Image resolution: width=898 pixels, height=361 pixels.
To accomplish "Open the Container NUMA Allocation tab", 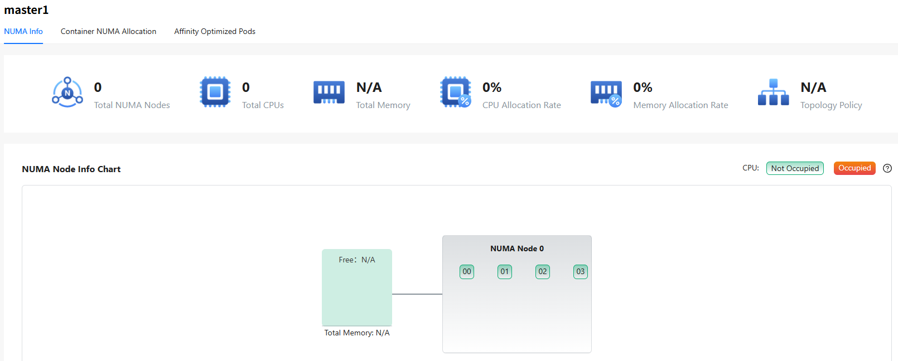I will click(108, 31).
